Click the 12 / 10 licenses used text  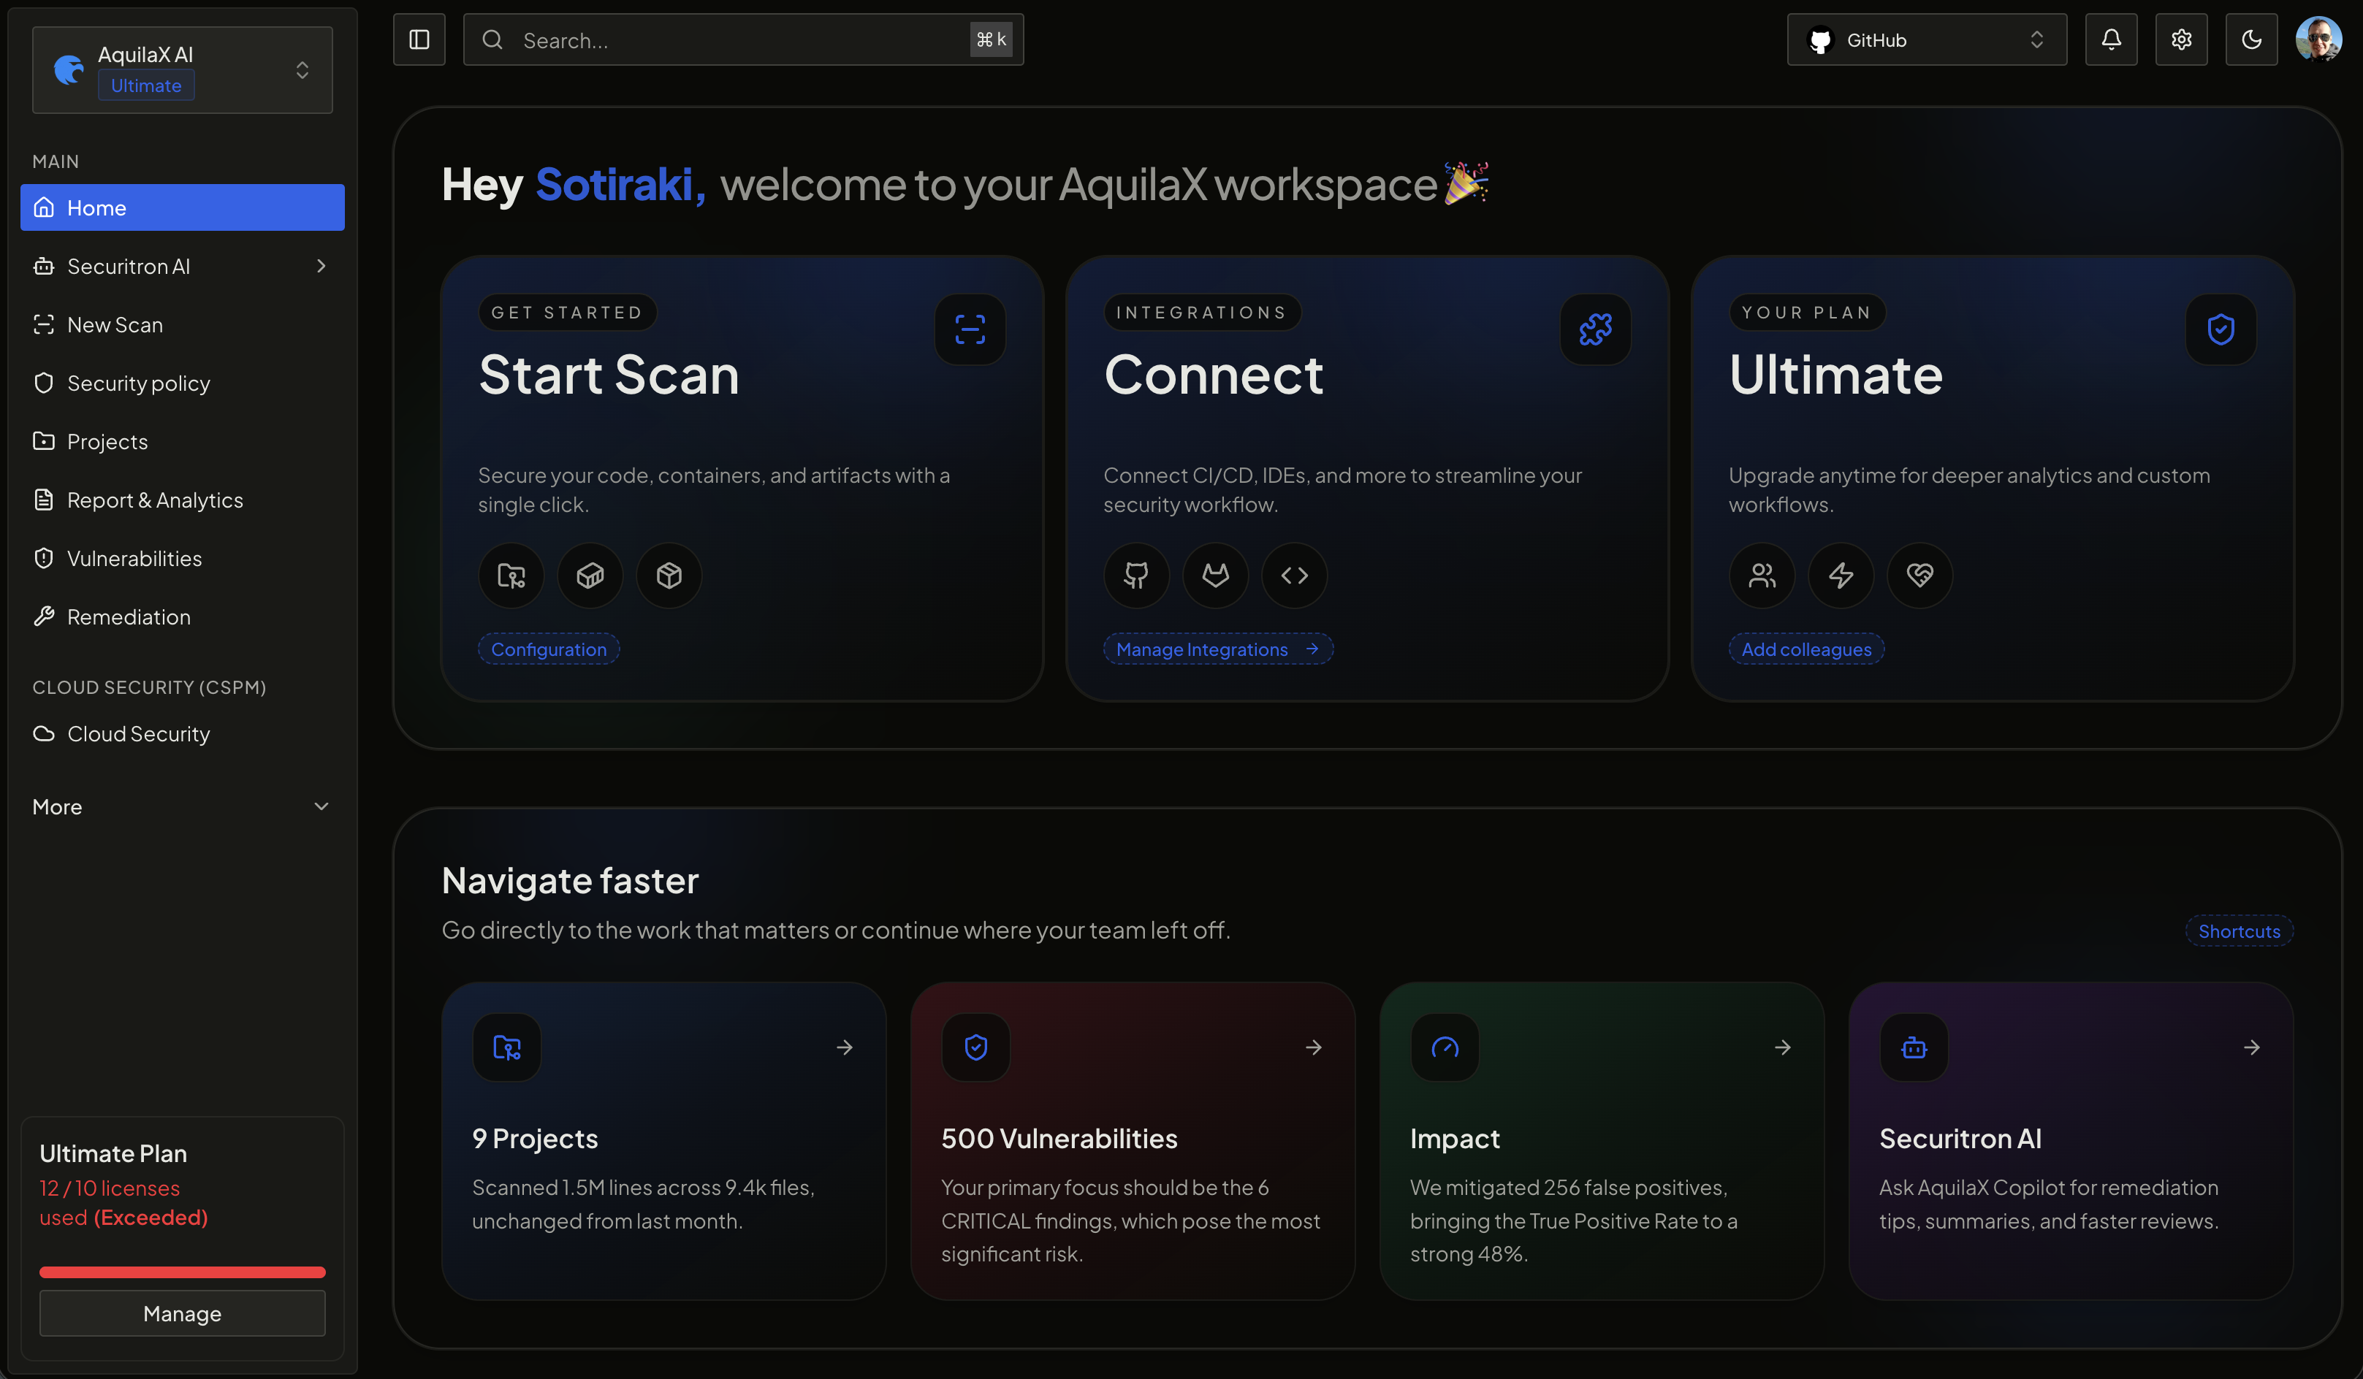pyautogui.click(x=123, y=1203)
